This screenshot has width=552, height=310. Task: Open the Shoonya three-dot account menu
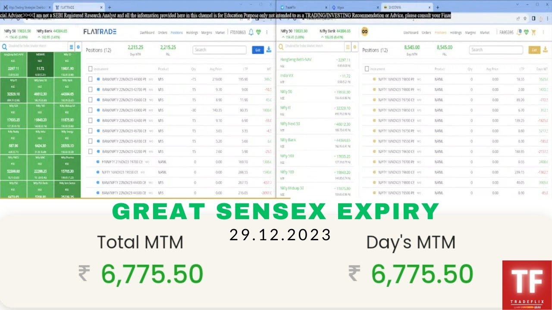[543, 32]
